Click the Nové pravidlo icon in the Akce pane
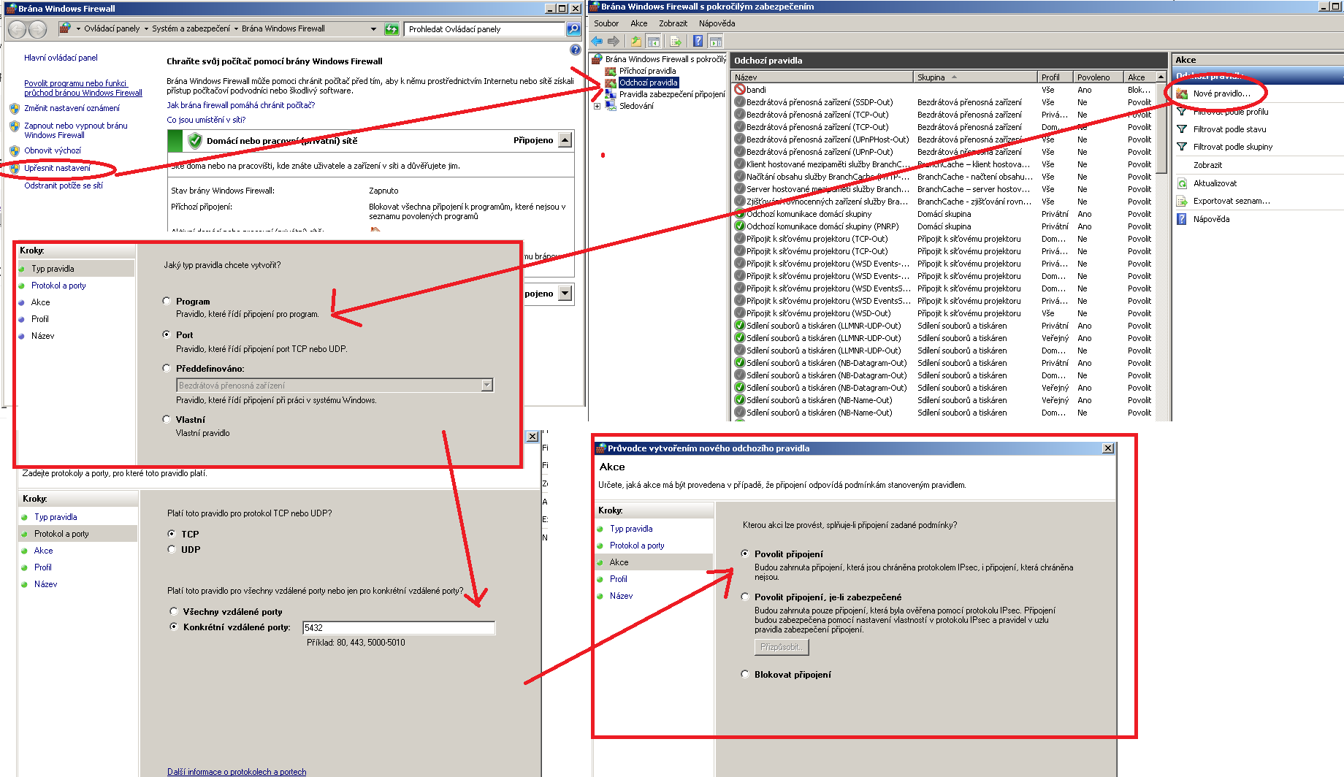Screen dimensions: 1344x777 click(1182, 93)
